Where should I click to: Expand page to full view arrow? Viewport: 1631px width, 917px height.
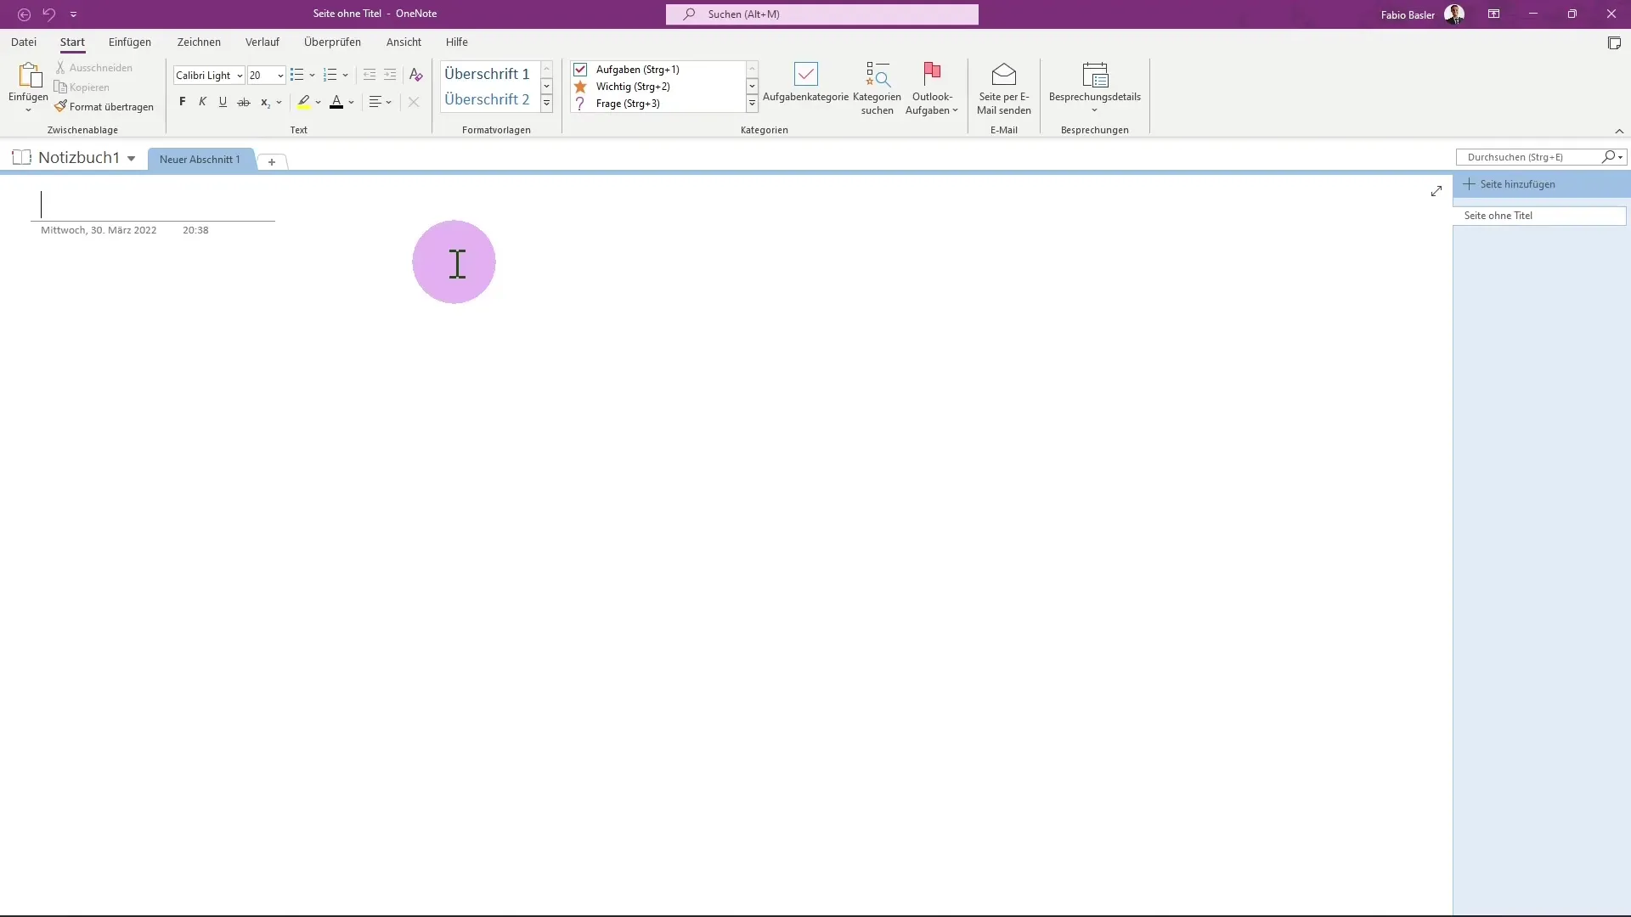[x=1436, y=191]
